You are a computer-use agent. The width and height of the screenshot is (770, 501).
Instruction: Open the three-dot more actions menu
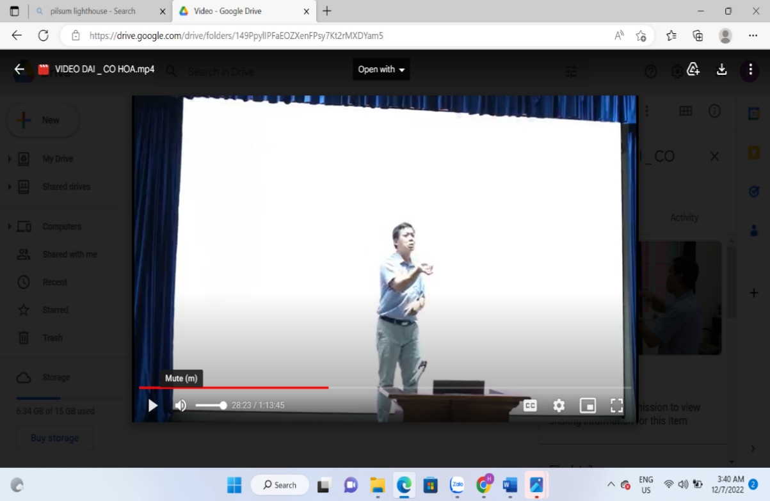[x=750, y=70]
